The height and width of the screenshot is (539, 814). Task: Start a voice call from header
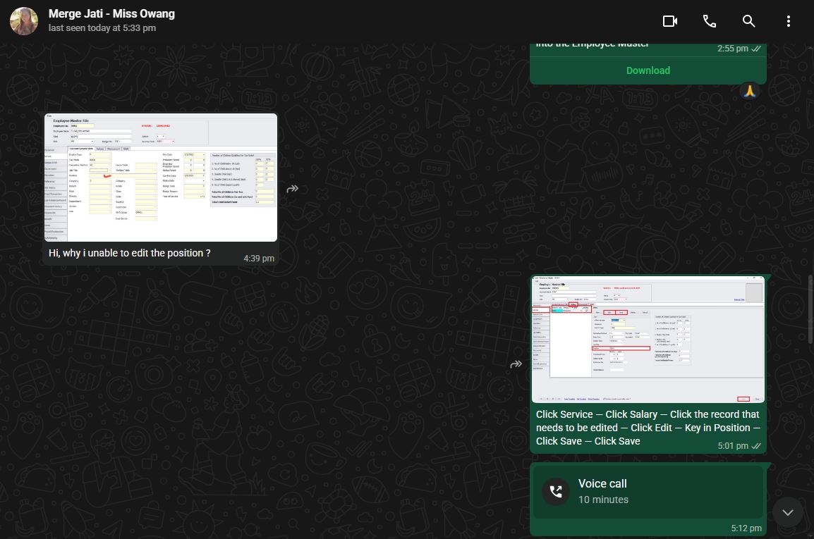[x=709, y=21]
